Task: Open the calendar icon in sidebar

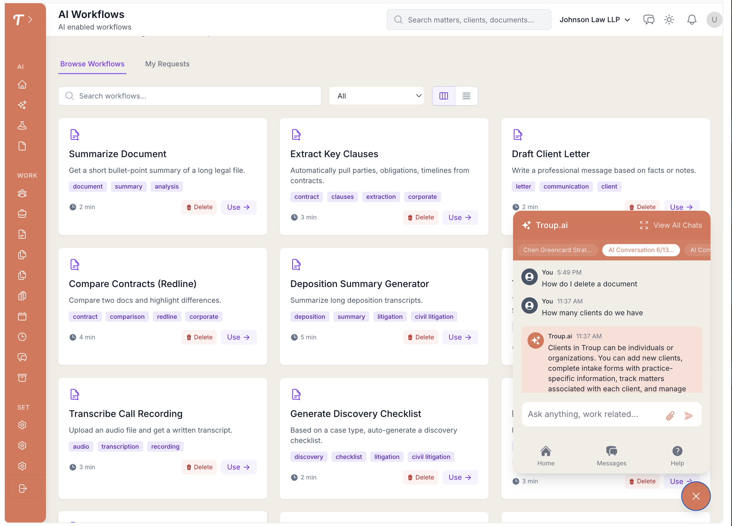Action: point(22,316)
